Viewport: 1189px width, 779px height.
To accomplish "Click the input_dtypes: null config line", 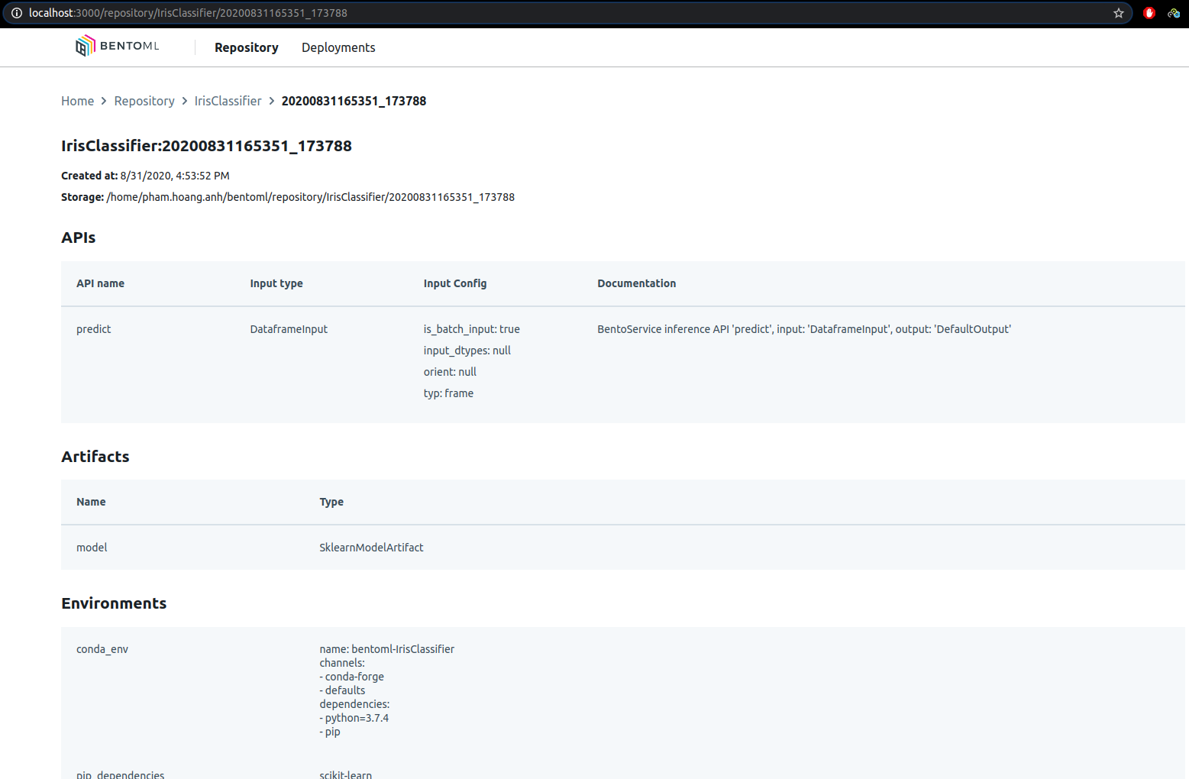I will click(x=467, y=351).
